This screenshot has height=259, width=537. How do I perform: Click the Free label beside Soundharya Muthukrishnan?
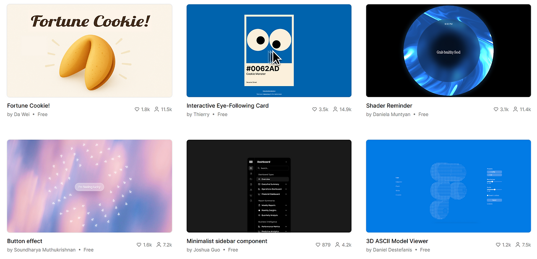point(89,250)
